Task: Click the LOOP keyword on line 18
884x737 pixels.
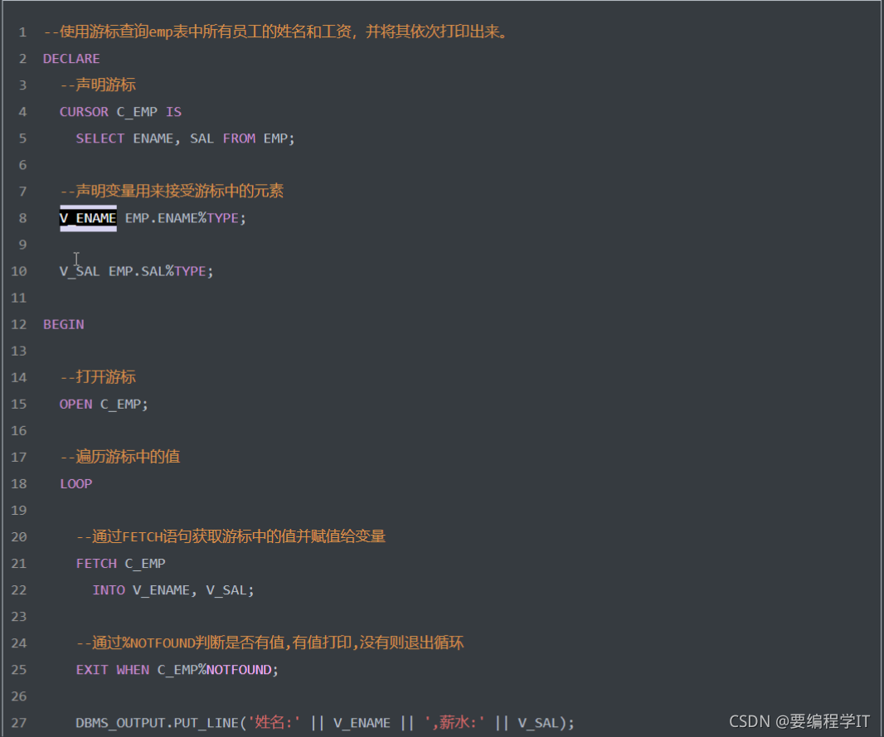Action: coord(75,483)
